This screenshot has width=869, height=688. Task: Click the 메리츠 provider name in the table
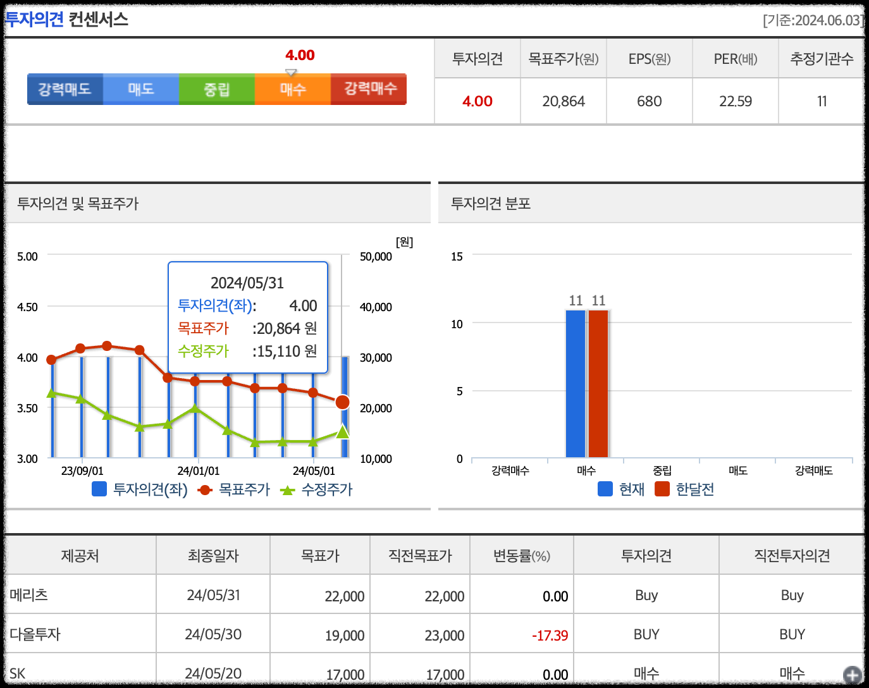[x=30, y=594]
